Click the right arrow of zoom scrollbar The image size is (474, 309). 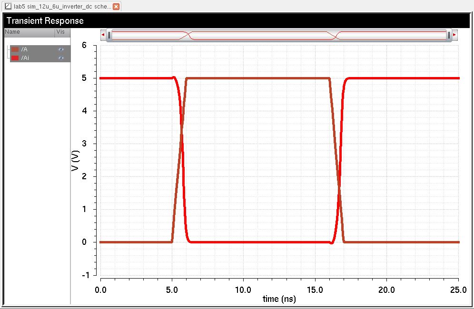tap(454, 35)
